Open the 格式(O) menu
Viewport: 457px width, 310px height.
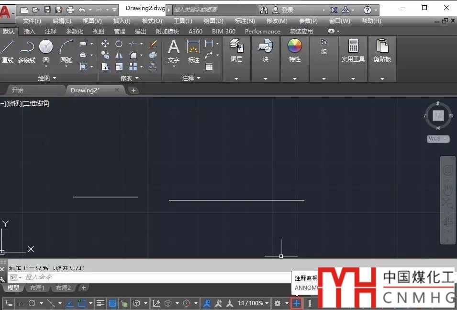(x=152, y=21)
